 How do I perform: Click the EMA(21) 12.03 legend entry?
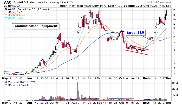16,15
